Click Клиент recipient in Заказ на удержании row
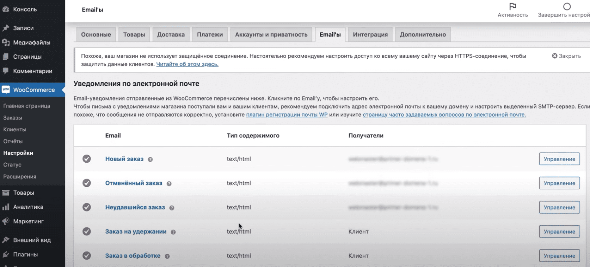This screenshot has width=590, height=267. [x=358, y=232]
